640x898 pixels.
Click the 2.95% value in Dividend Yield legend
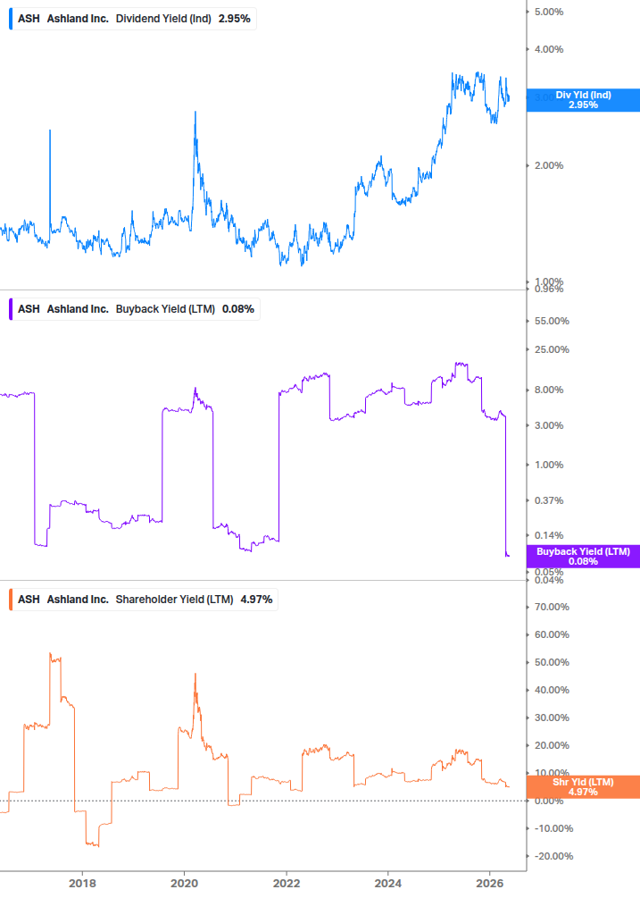(235, 19)
